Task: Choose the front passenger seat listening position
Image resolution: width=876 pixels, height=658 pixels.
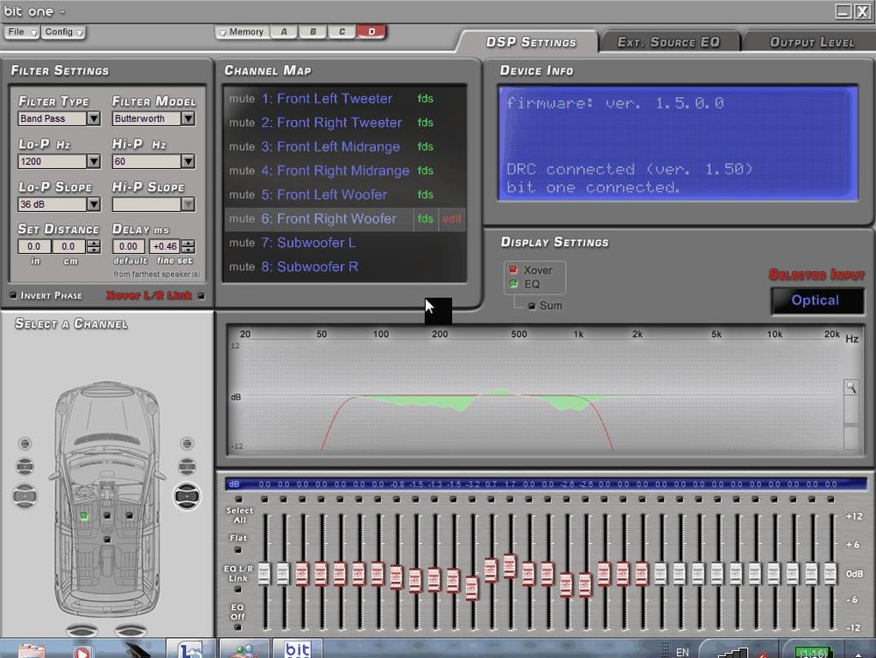Action: (x=130, y=515)
